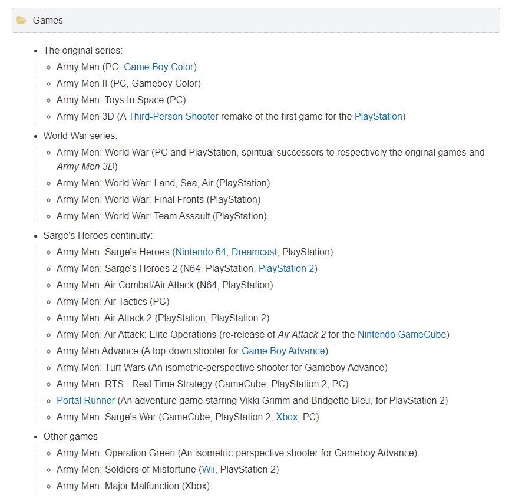Click the open folder icon beside Games
512x498 pixels.
pyautogui.click(x=22, y=20)
